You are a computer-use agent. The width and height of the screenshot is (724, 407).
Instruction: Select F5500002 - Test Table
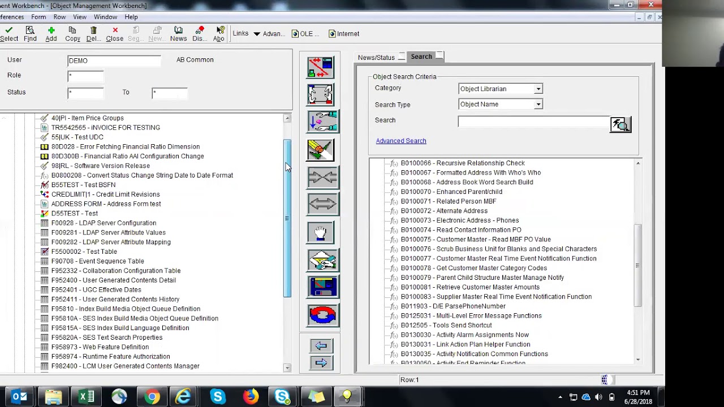[x=84, y=252]
